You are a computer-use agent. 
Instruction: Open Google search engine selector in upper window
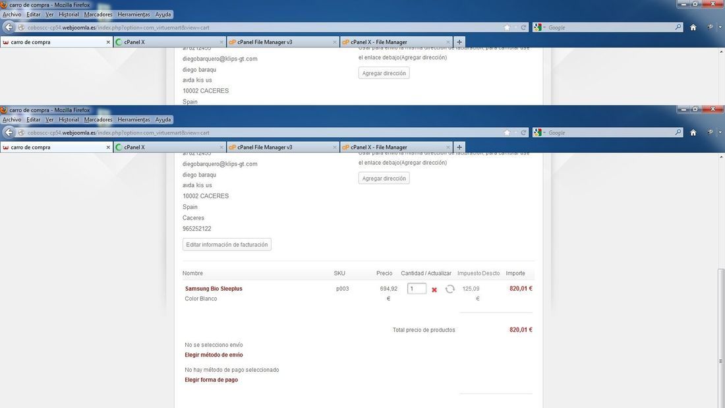tap(539, 27)
